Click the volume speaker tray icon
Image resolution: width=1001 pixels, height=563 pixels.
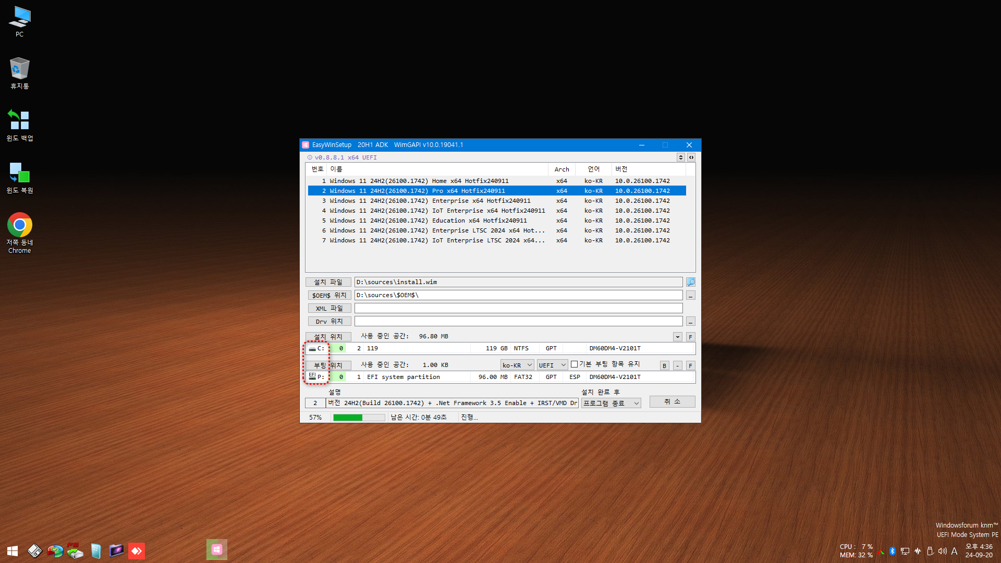pos(942,551)
